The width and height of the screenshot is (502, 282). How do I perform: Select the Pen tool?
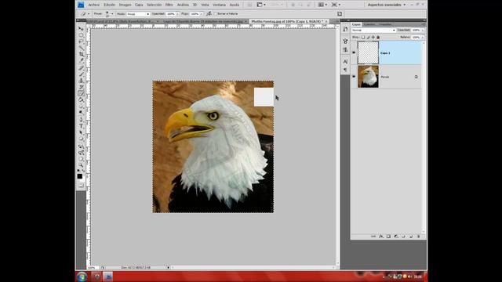81,119
